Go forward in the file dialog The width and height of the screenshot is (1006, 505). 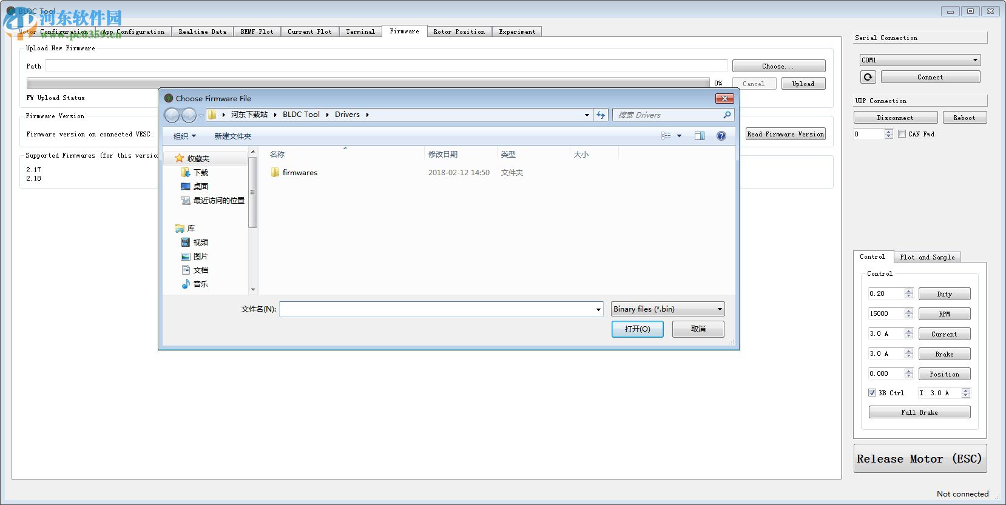[189, 115]
